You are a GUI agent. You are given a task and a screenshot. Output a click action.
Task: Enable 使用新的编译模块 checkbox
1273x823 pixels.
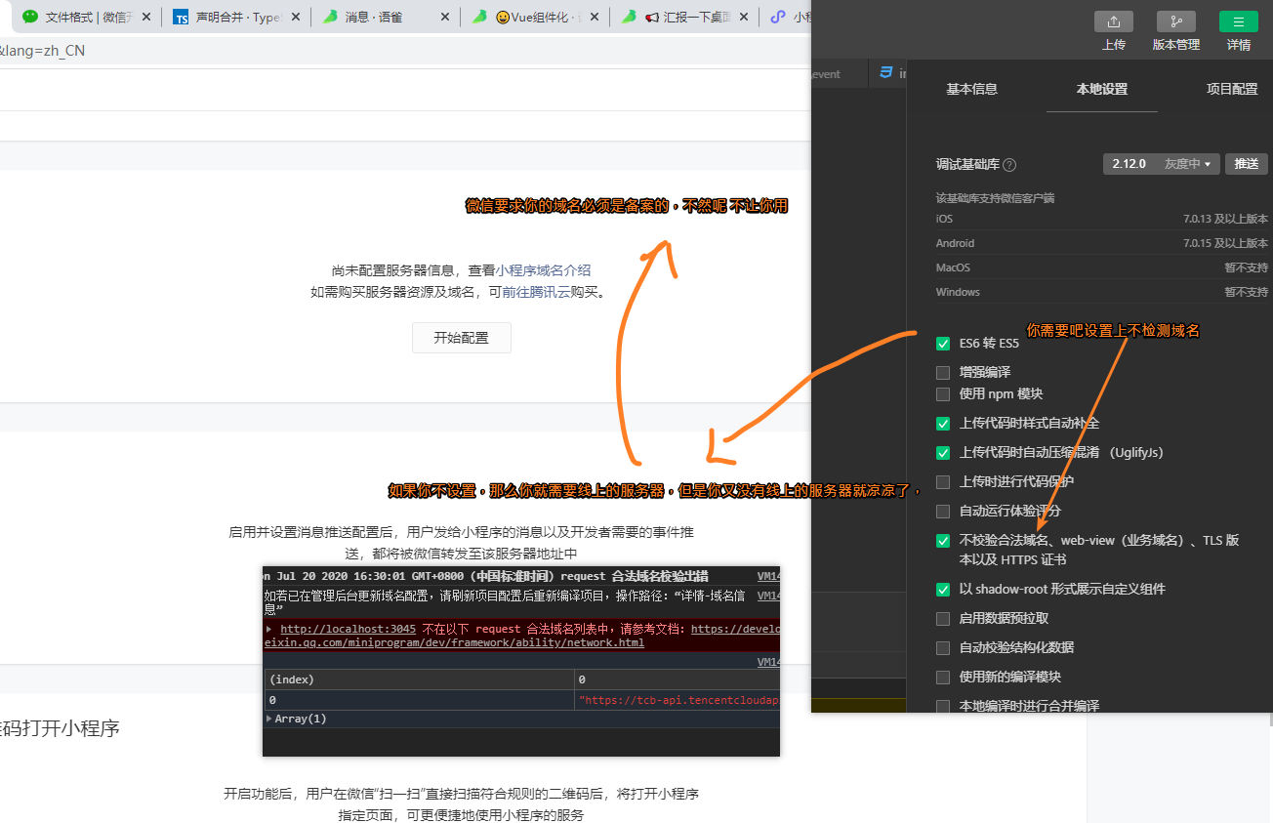pyautogui.click(x=943, y=678)
